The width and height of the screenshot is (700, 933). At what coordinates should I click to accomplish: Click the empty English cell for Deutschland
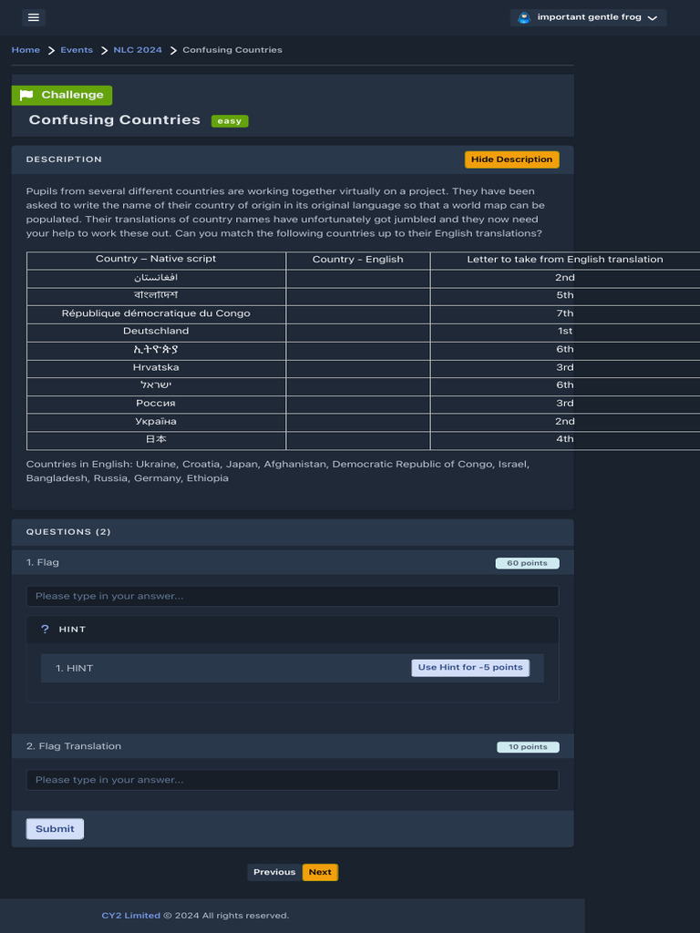click(357, 332)
